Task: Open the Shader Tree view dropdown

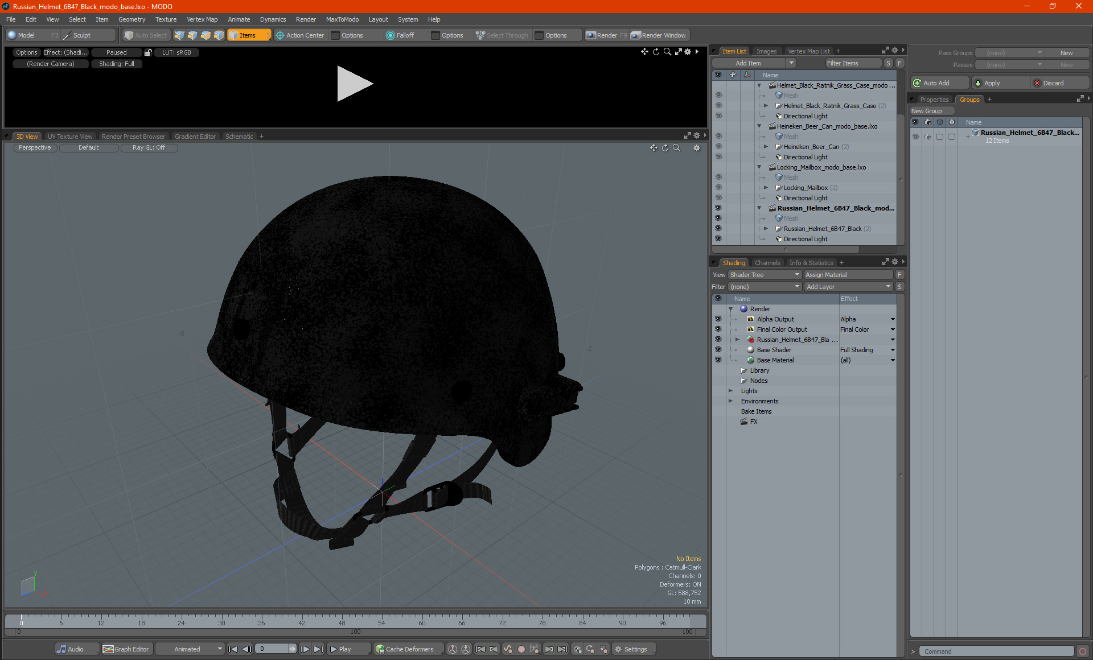Action: tap(765, 275)
